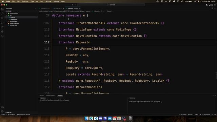Open the Selection menu
This screenshot has width=217, height=122.
pos(25,1)
